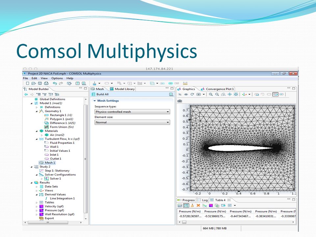Click the axis orientation icon in Graphics
The image size is (316, 237).
(x=244, y=94)
